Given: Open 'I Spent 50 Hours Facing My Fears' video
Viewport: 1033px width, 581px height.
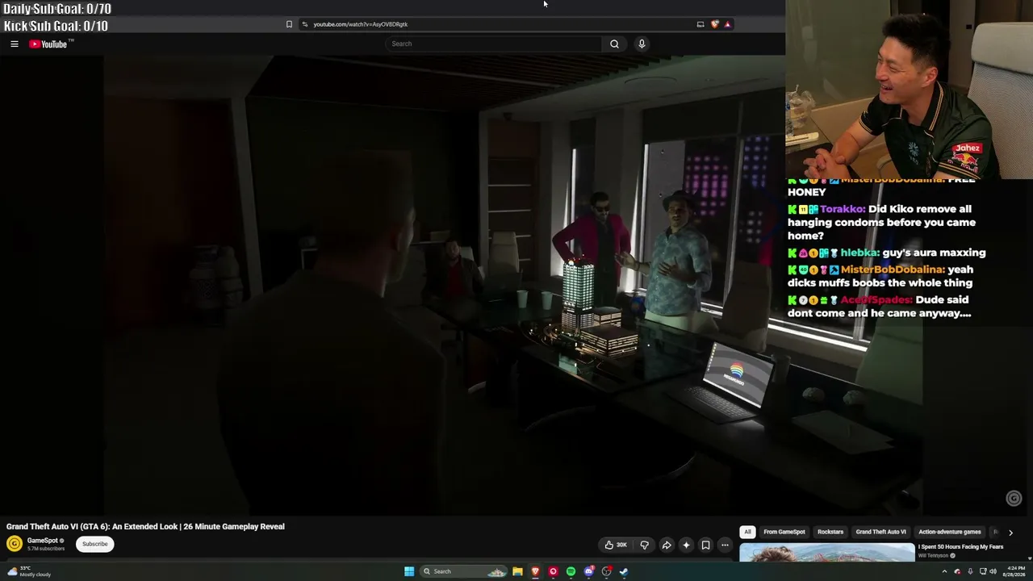Looking at the screenshot, I should click(x=960, y=547).
